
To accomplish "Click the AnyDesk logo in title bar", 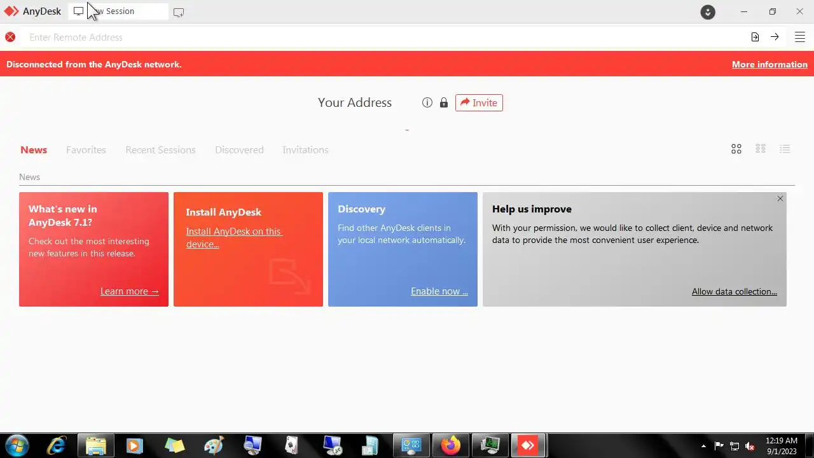I will point(11,11).
